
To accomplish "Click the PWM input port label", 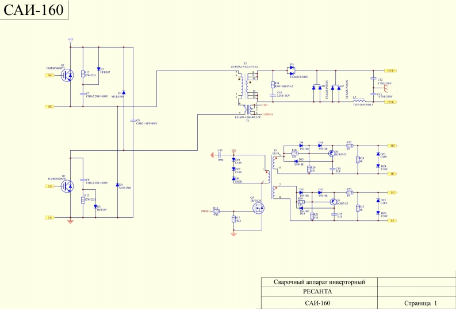I will click(x=205, y=210).
